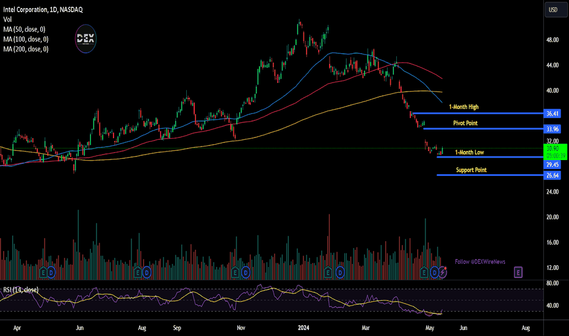Select the 1-Month Low annotation text
The width and height of the screenshot is (569, 336).
469,152
